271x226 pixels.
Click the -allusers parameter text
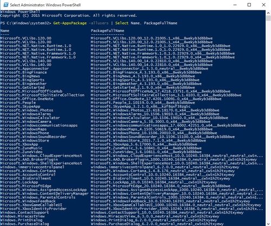(x=99, y=23)
